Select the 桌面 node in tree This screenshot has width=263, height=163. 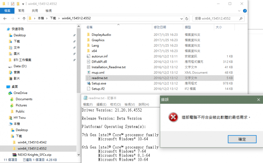15,87
